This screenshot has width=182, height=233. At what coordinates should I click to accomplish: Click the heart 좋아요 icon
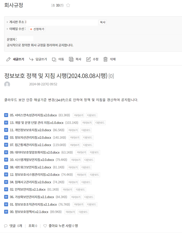[45, 226]
